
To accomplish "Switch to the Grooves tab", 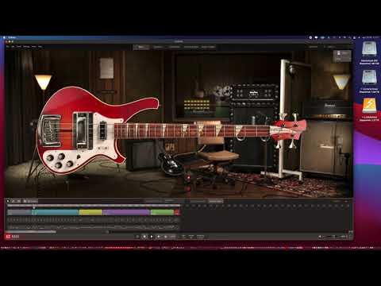I will [158, 47].
